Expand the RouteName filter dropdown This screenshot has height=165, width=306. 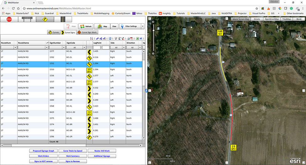47,48
